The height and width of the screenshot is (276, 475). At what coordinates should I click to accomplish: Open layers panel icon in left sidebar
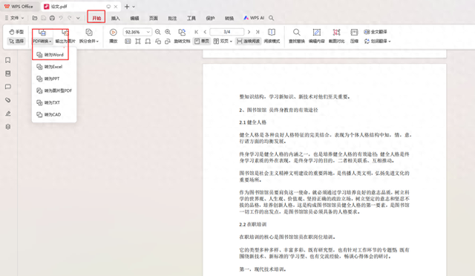point(8,127)
